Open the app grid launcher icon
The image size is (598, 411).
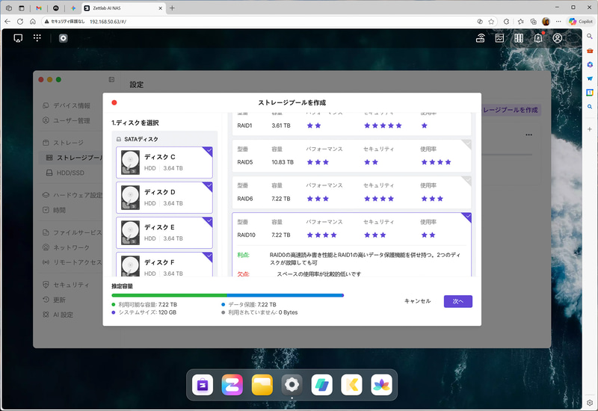pyautogui.click(x=37, y=38)
